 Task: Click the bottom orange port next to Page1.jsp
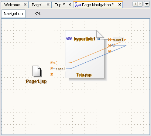coord(52,74)
